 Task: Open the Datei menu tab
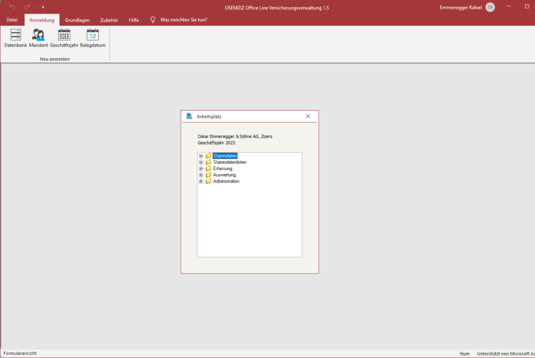point(12,20)
